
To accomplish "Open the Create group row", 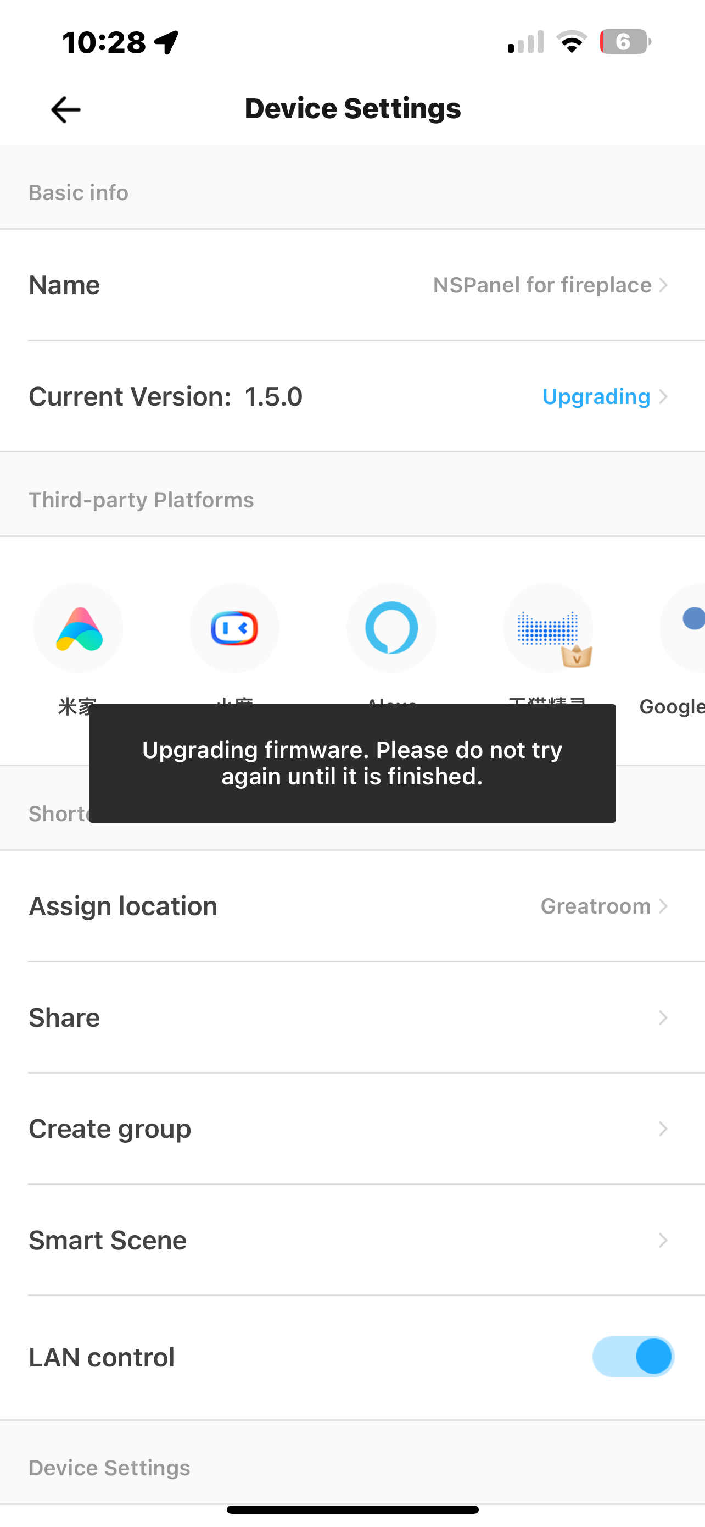I will pyautogui.click(x=352, y=1129).
